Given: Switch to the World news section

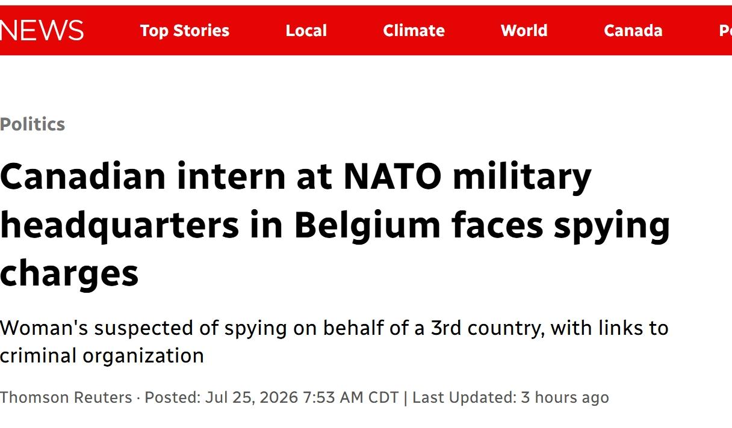Looking at the screenshot, I should point(524,31).
